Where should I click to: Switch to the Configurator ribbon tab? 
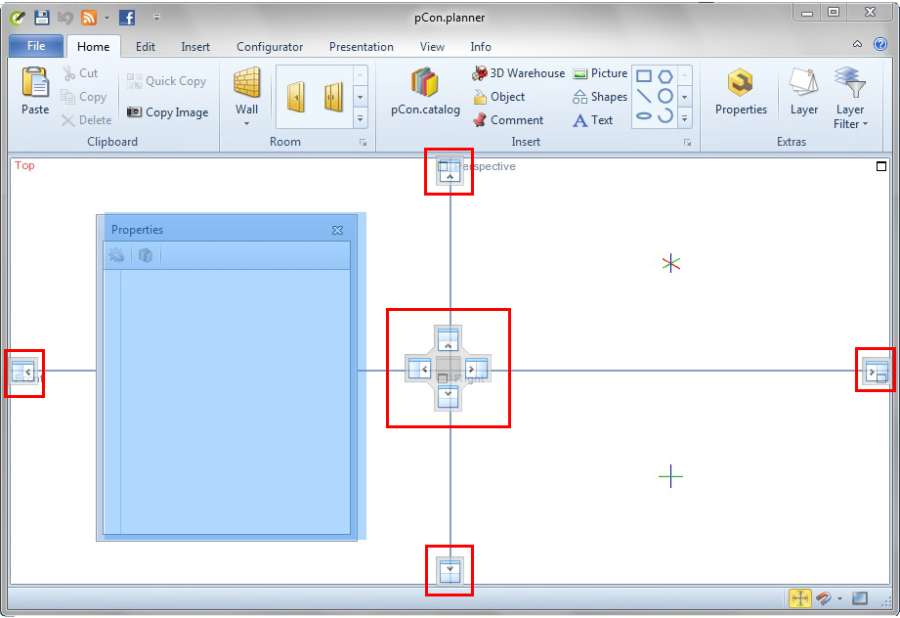click(270, 47)
